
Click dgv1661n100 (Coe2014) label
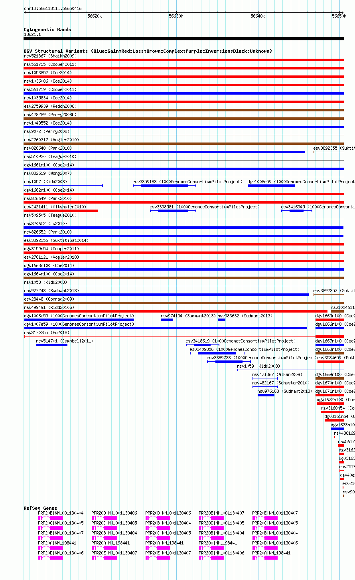coord(49,165)
